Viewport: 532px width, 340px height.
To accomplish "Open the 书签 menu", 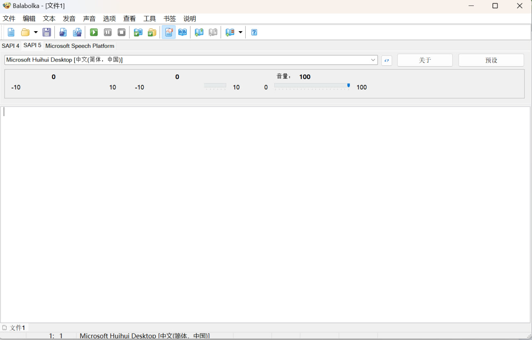I will [170, 19].
